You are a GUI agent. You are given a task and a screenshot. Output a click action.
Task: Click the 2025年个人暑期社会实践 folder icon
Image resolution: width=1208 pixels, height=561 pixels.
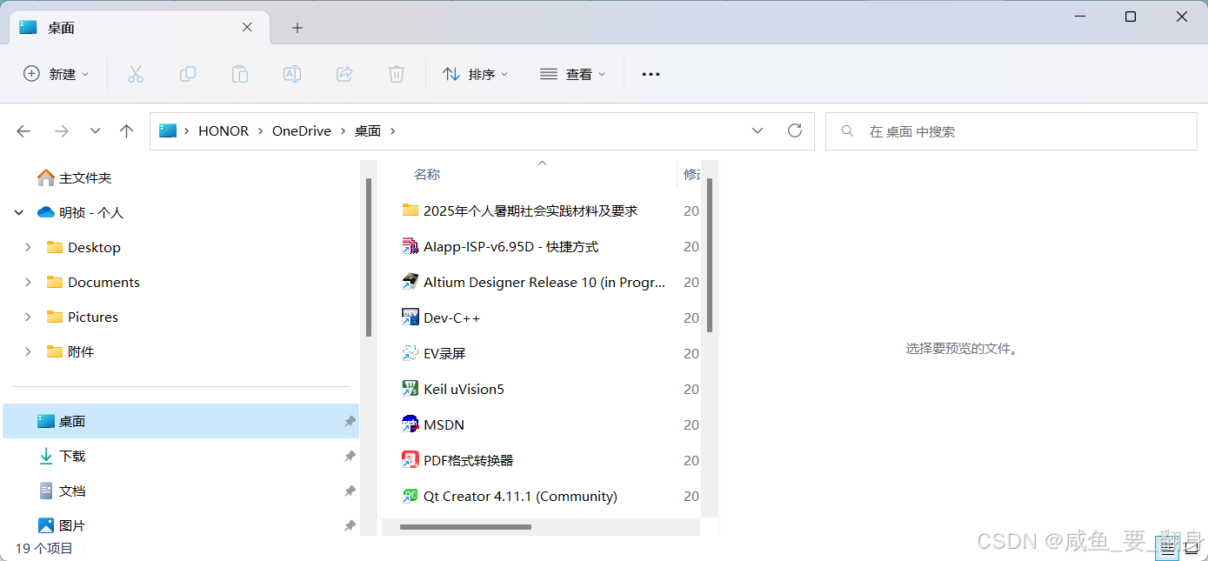click(410, 210)
